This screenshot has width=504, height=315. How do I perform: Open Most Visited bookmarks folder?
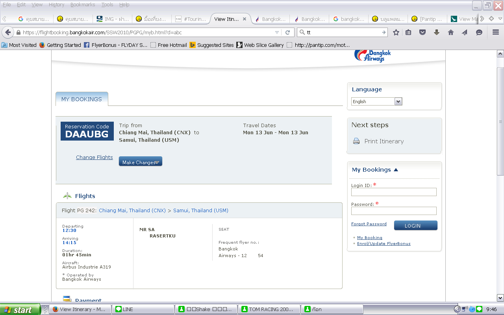coord(19,45)
